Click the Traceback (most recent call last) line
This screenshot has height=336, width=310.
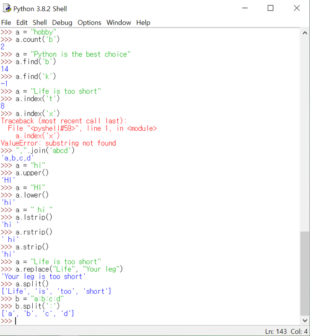pyautogui.click(x=64, y=121)
